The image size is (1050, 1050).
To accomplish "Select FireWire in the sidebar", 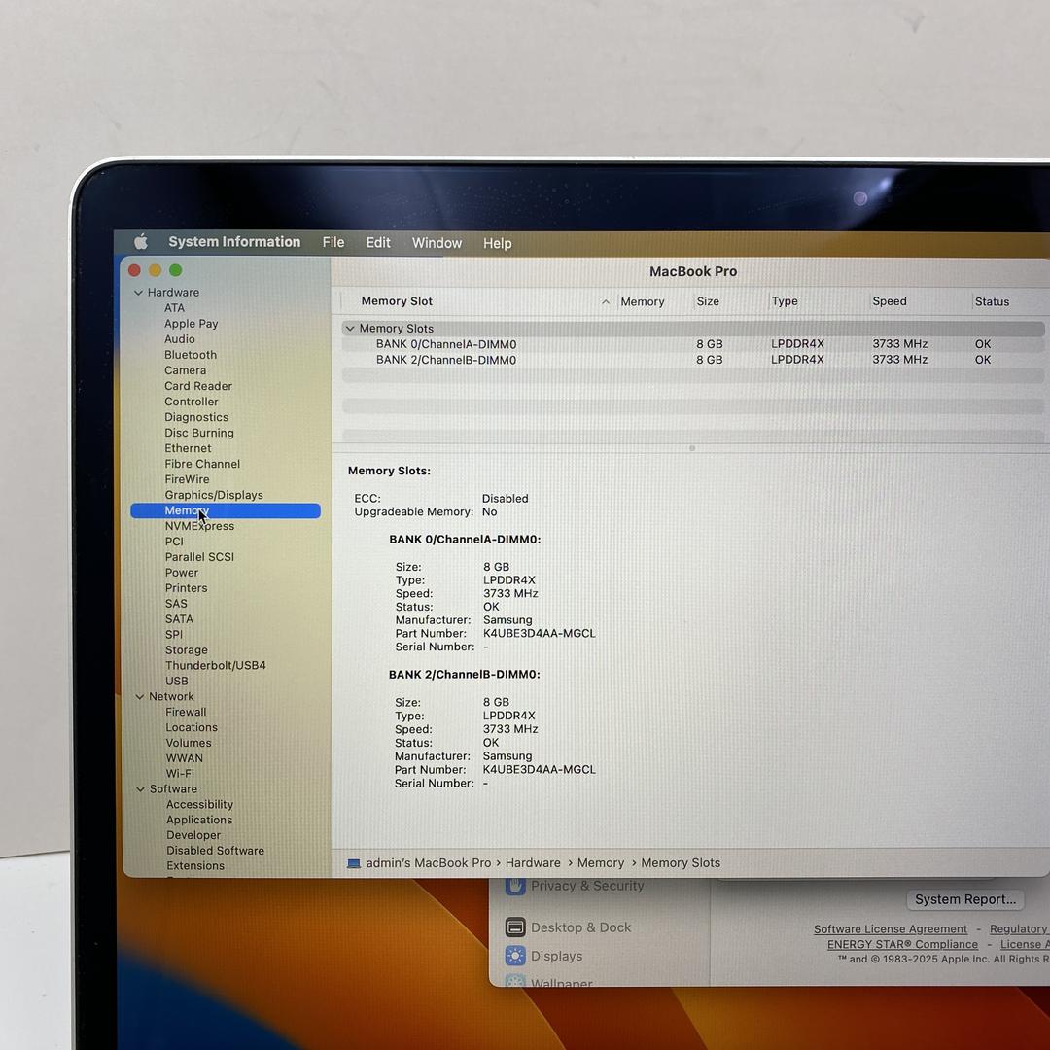I will coord(187,479).
